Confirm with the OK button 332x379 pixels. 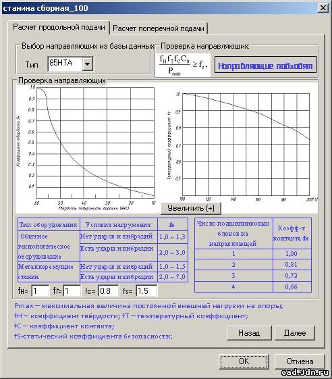[244, 361]
